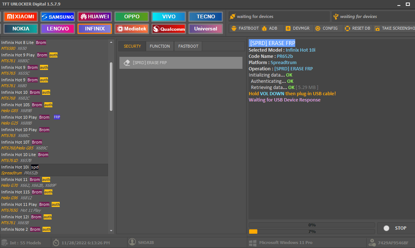The image size is (415, 248).
Task: Click the SHOAIB user profile icon
Action: click(132, 242)
